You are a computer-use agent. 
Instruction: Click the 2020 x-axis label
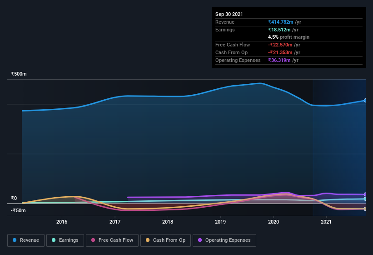274,222
